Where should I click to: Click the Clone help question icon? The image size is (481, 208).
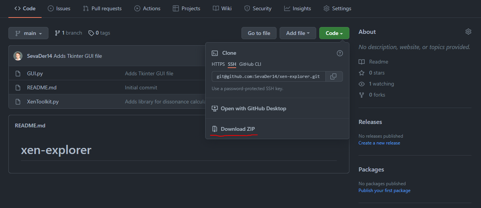[x=340, y=53]
